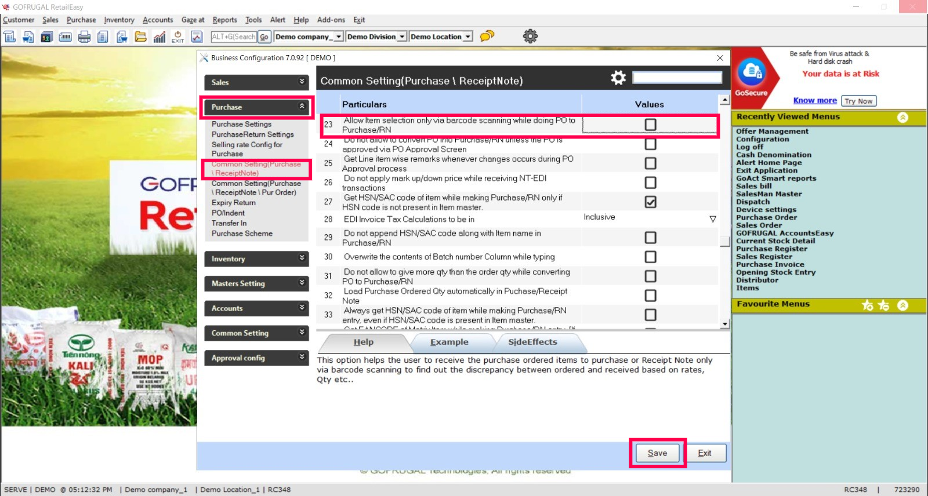Tick Overwrite Batch number Column checkbox
This screenshot has height=496, width=928.
pyautogui.click(x=650, y=257)
